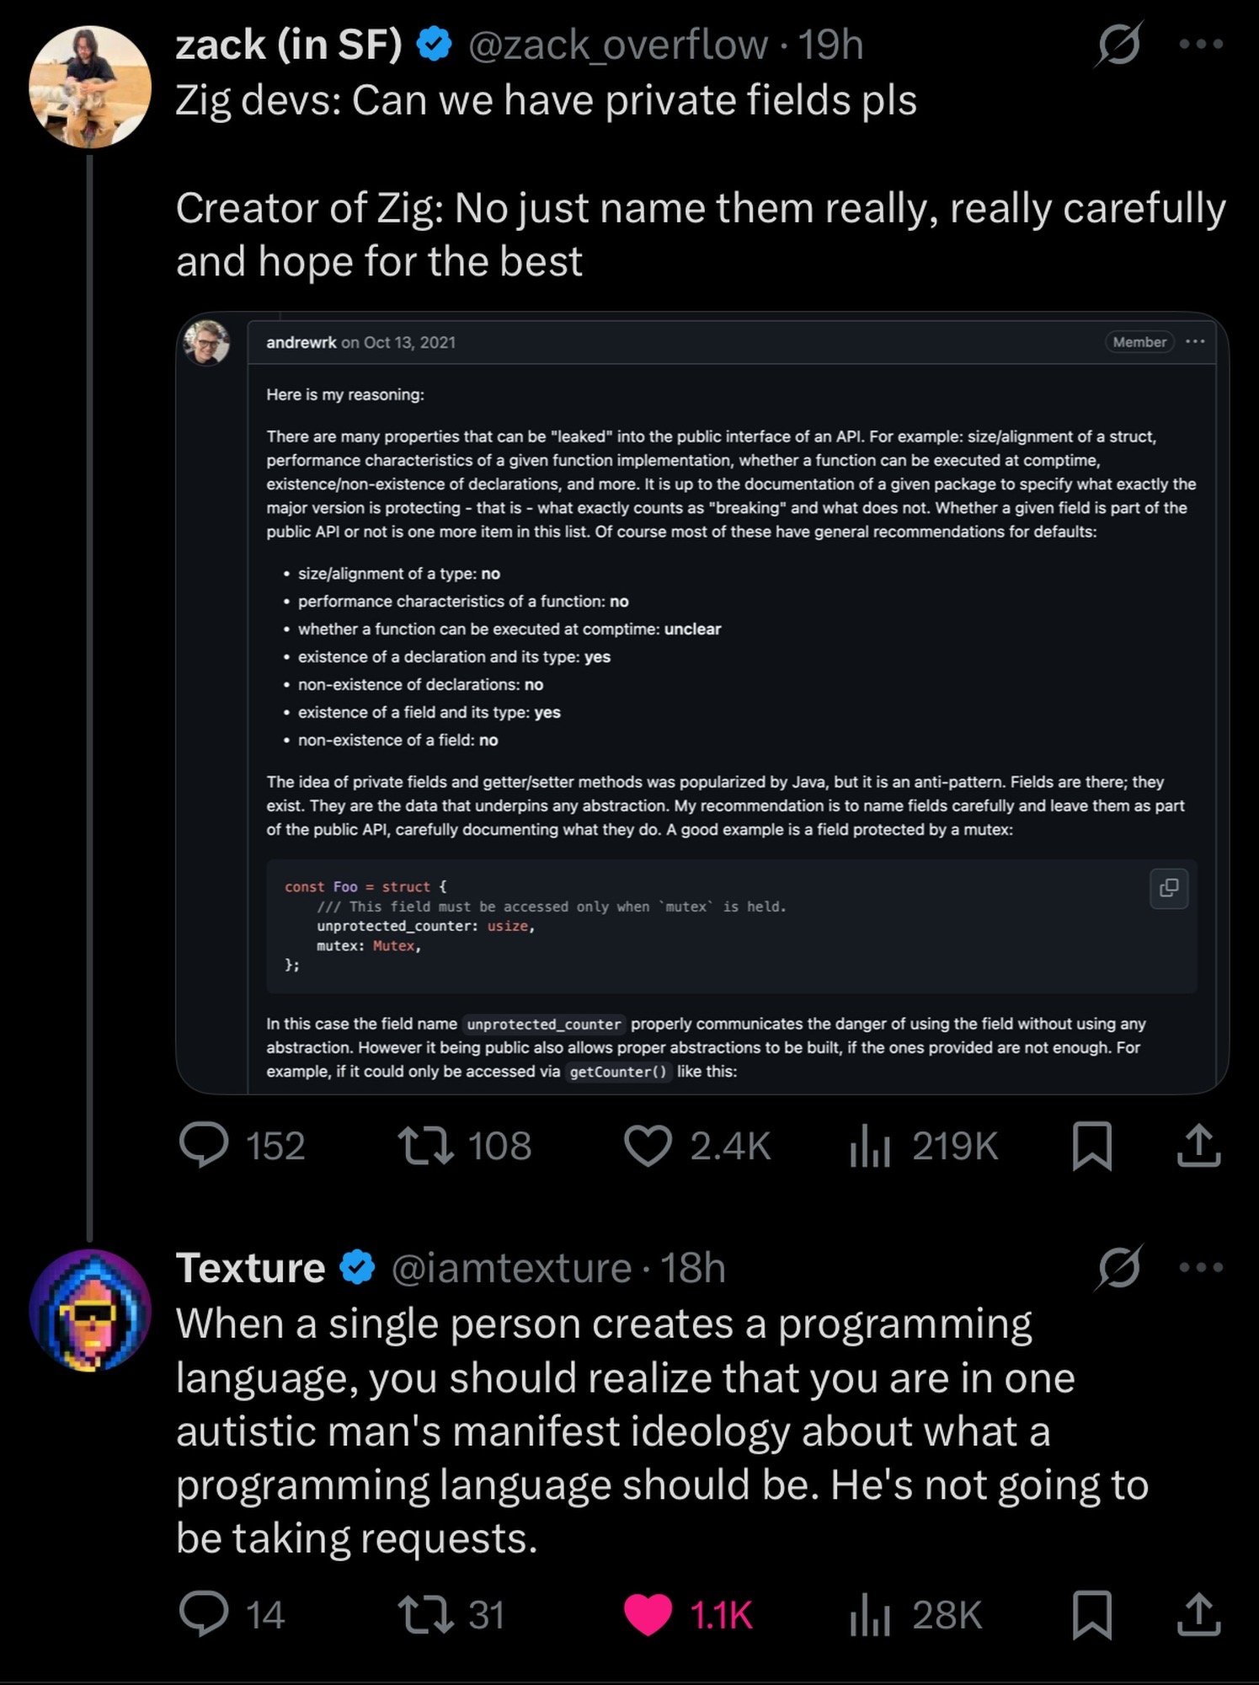This screenshot has width=1259, height=1685.
Task: Reply to Texture's tweet
Action: 204,1614
